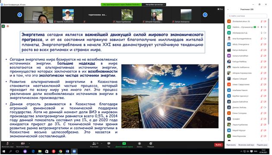This screenshot has height=155, width=272.
Task: Click the red Выйти leave button
Action: [x=218, y=145]
